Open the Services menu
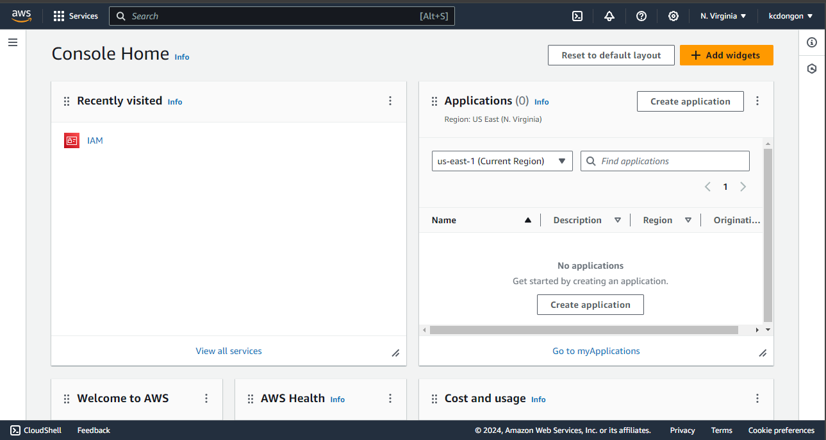The image size is (826, 440). coord(76,16)
